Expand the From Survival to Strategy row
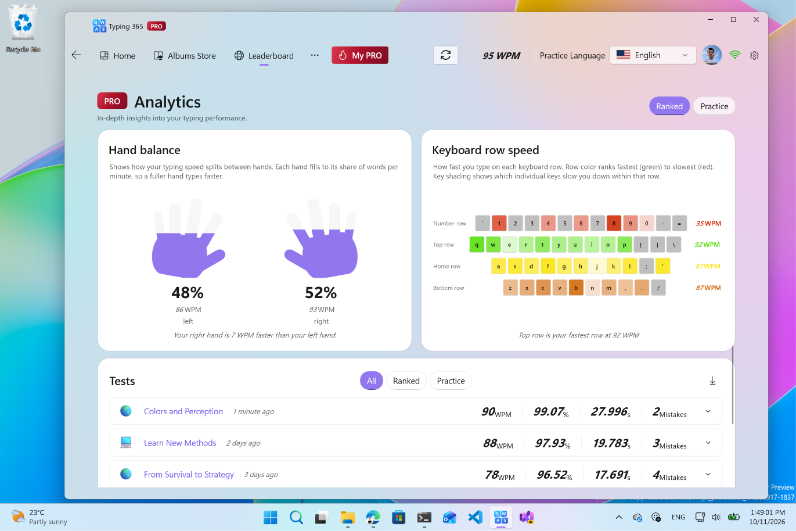Viewport: 796px width, 531px height. (x=708, y=474)
